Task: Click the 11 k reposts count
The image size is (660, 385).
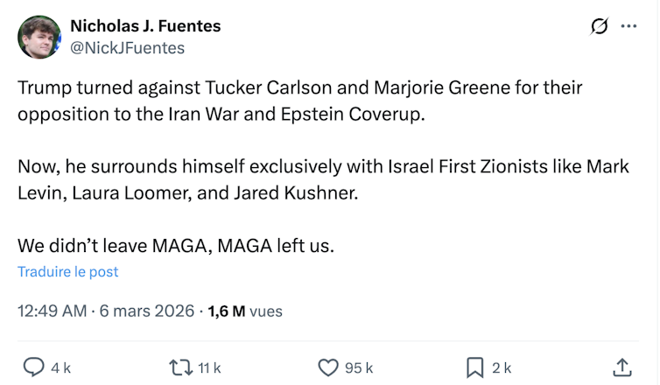Action: (209, 368)
